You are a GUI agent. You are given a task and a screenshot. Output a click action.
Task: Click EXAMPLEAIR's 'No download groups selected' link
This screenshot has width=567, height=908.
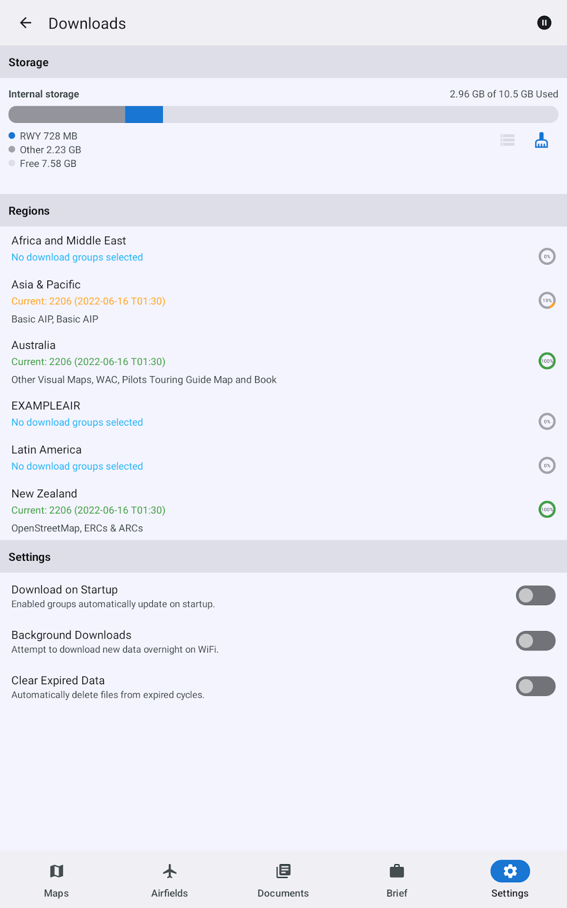pos(77,422)
